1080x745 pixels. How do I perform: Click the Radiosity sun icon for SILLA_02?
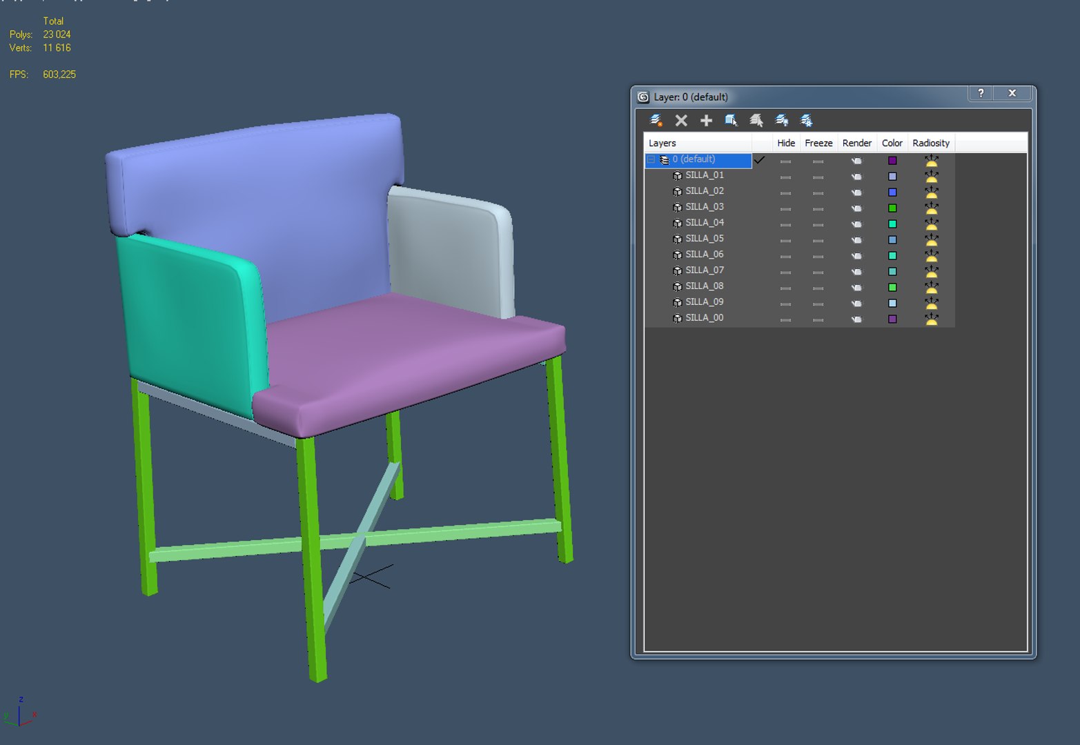[x=931, y=192]
